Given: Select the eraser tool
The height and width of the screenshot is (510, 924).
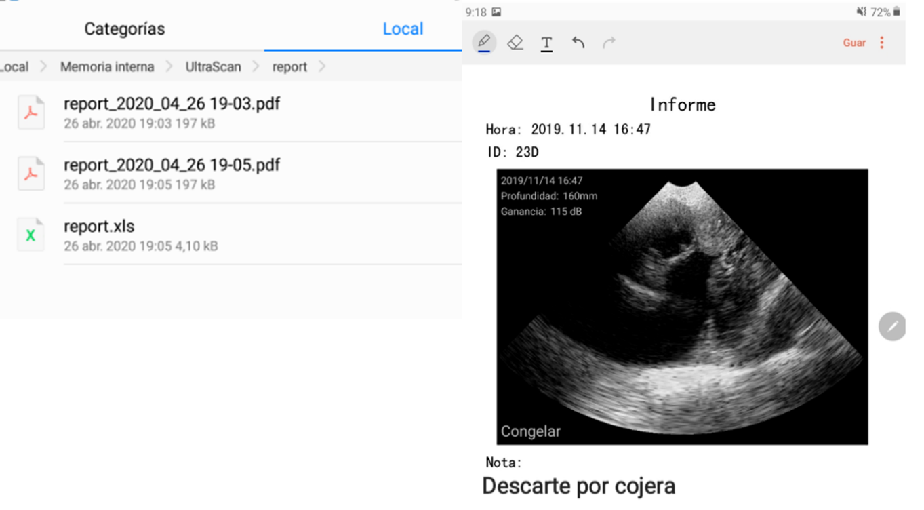Looking at the screenshot, I should [x=515, y=43].
